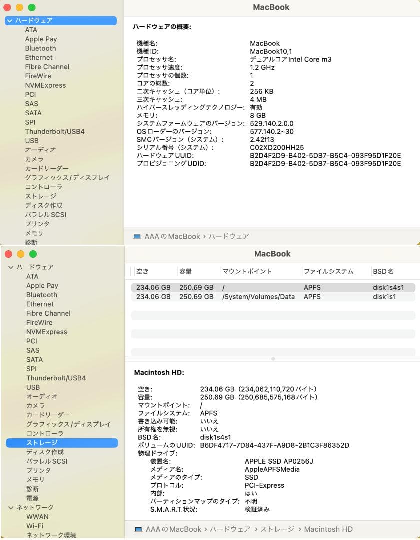Click Macintosh HD in the breadcrumb path
Screen dimensions: 420x540
tap(329, 529)
